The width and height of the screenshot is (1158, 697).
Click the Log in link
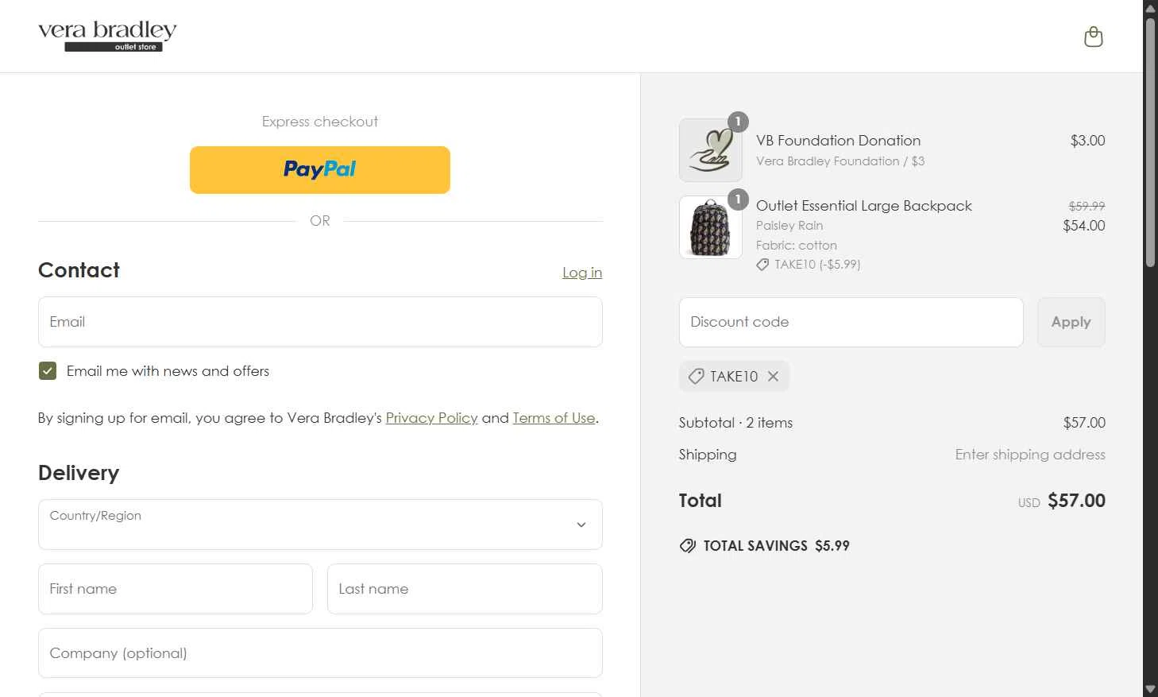(x=581, y=273)
